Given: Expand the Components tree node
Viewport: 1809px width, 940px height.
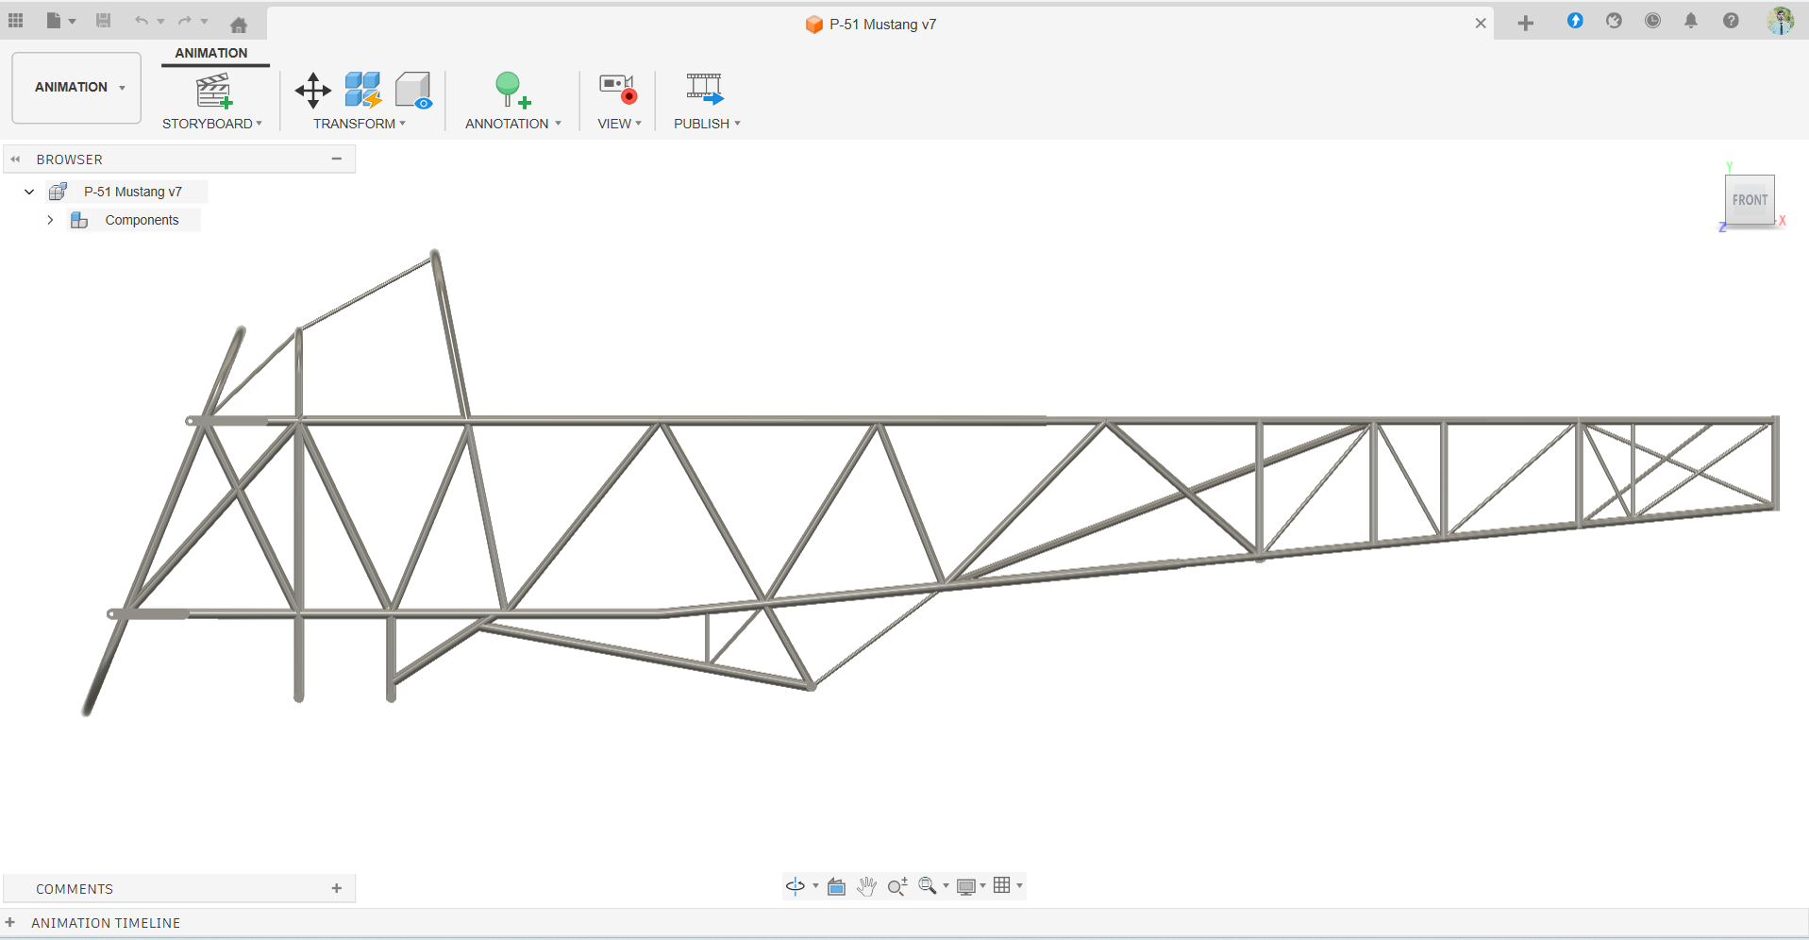Looking at the screenshot, I should (50, 220).
